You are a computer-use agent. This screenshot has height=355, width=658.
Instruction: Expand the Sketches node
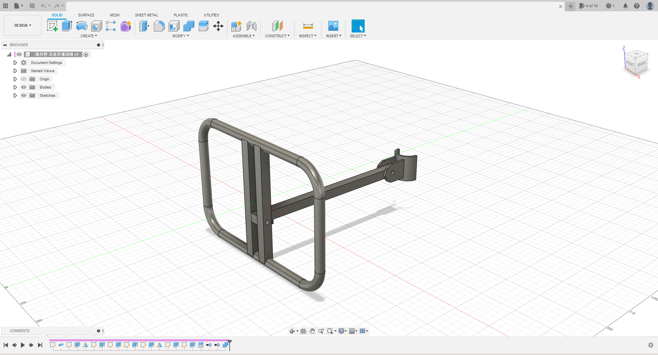click(x=15, y=95)
